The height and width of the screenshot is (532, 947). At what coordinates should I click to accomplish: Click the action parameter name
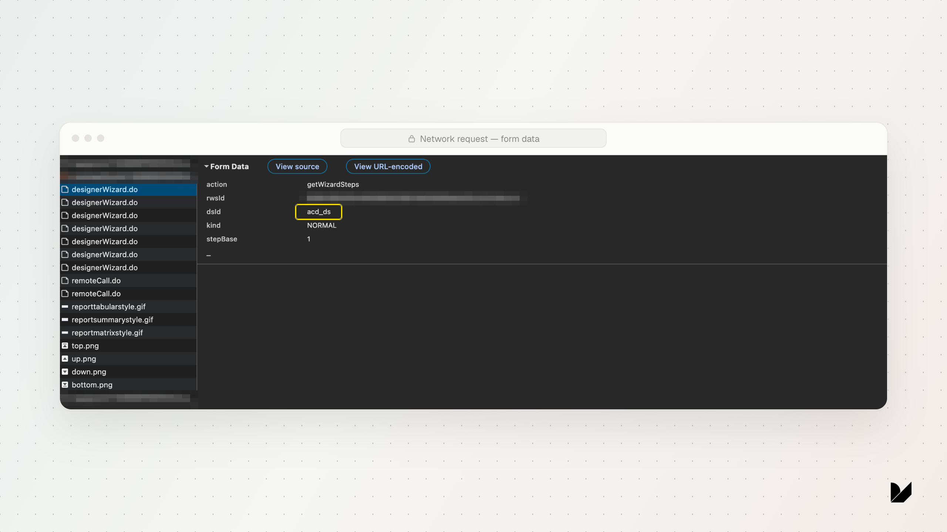(216, 184)
